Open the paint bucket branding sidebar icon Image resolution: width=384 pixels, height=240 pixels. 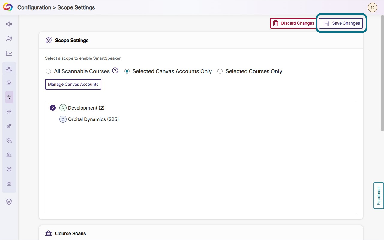(9, 140)
